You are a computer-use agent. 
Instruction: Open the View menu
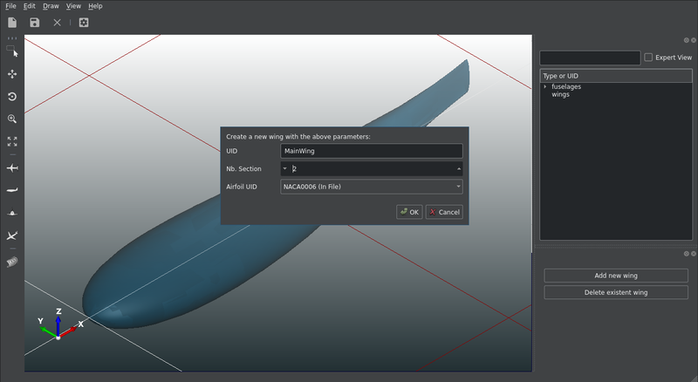click(73, 6)
